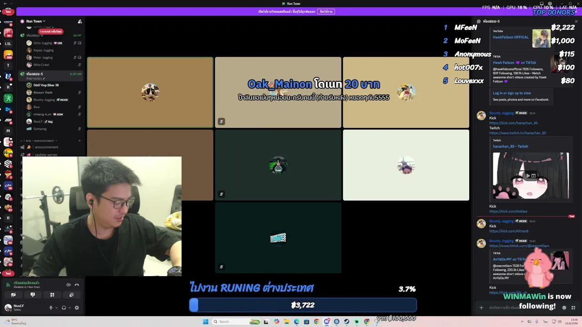Open emoji picker in chat box
Image resolution: width=582 pixels, height=327 pixels.
click(564, 307)
